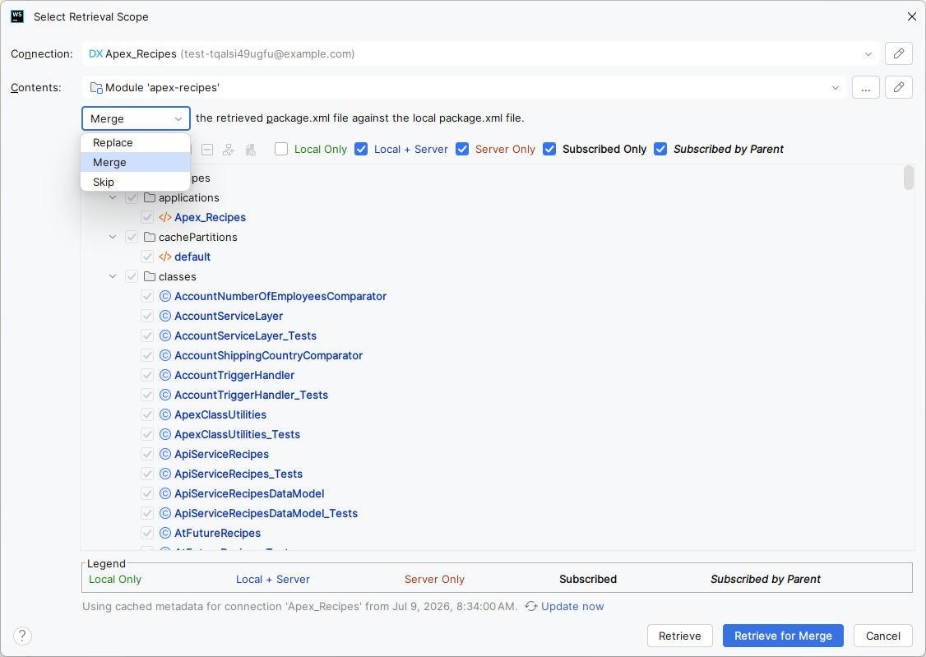Image resolution: width=926 pixels, height=657 pixels.
Task: Click the browse ellipsis button beside Contents
Action: 866,87
